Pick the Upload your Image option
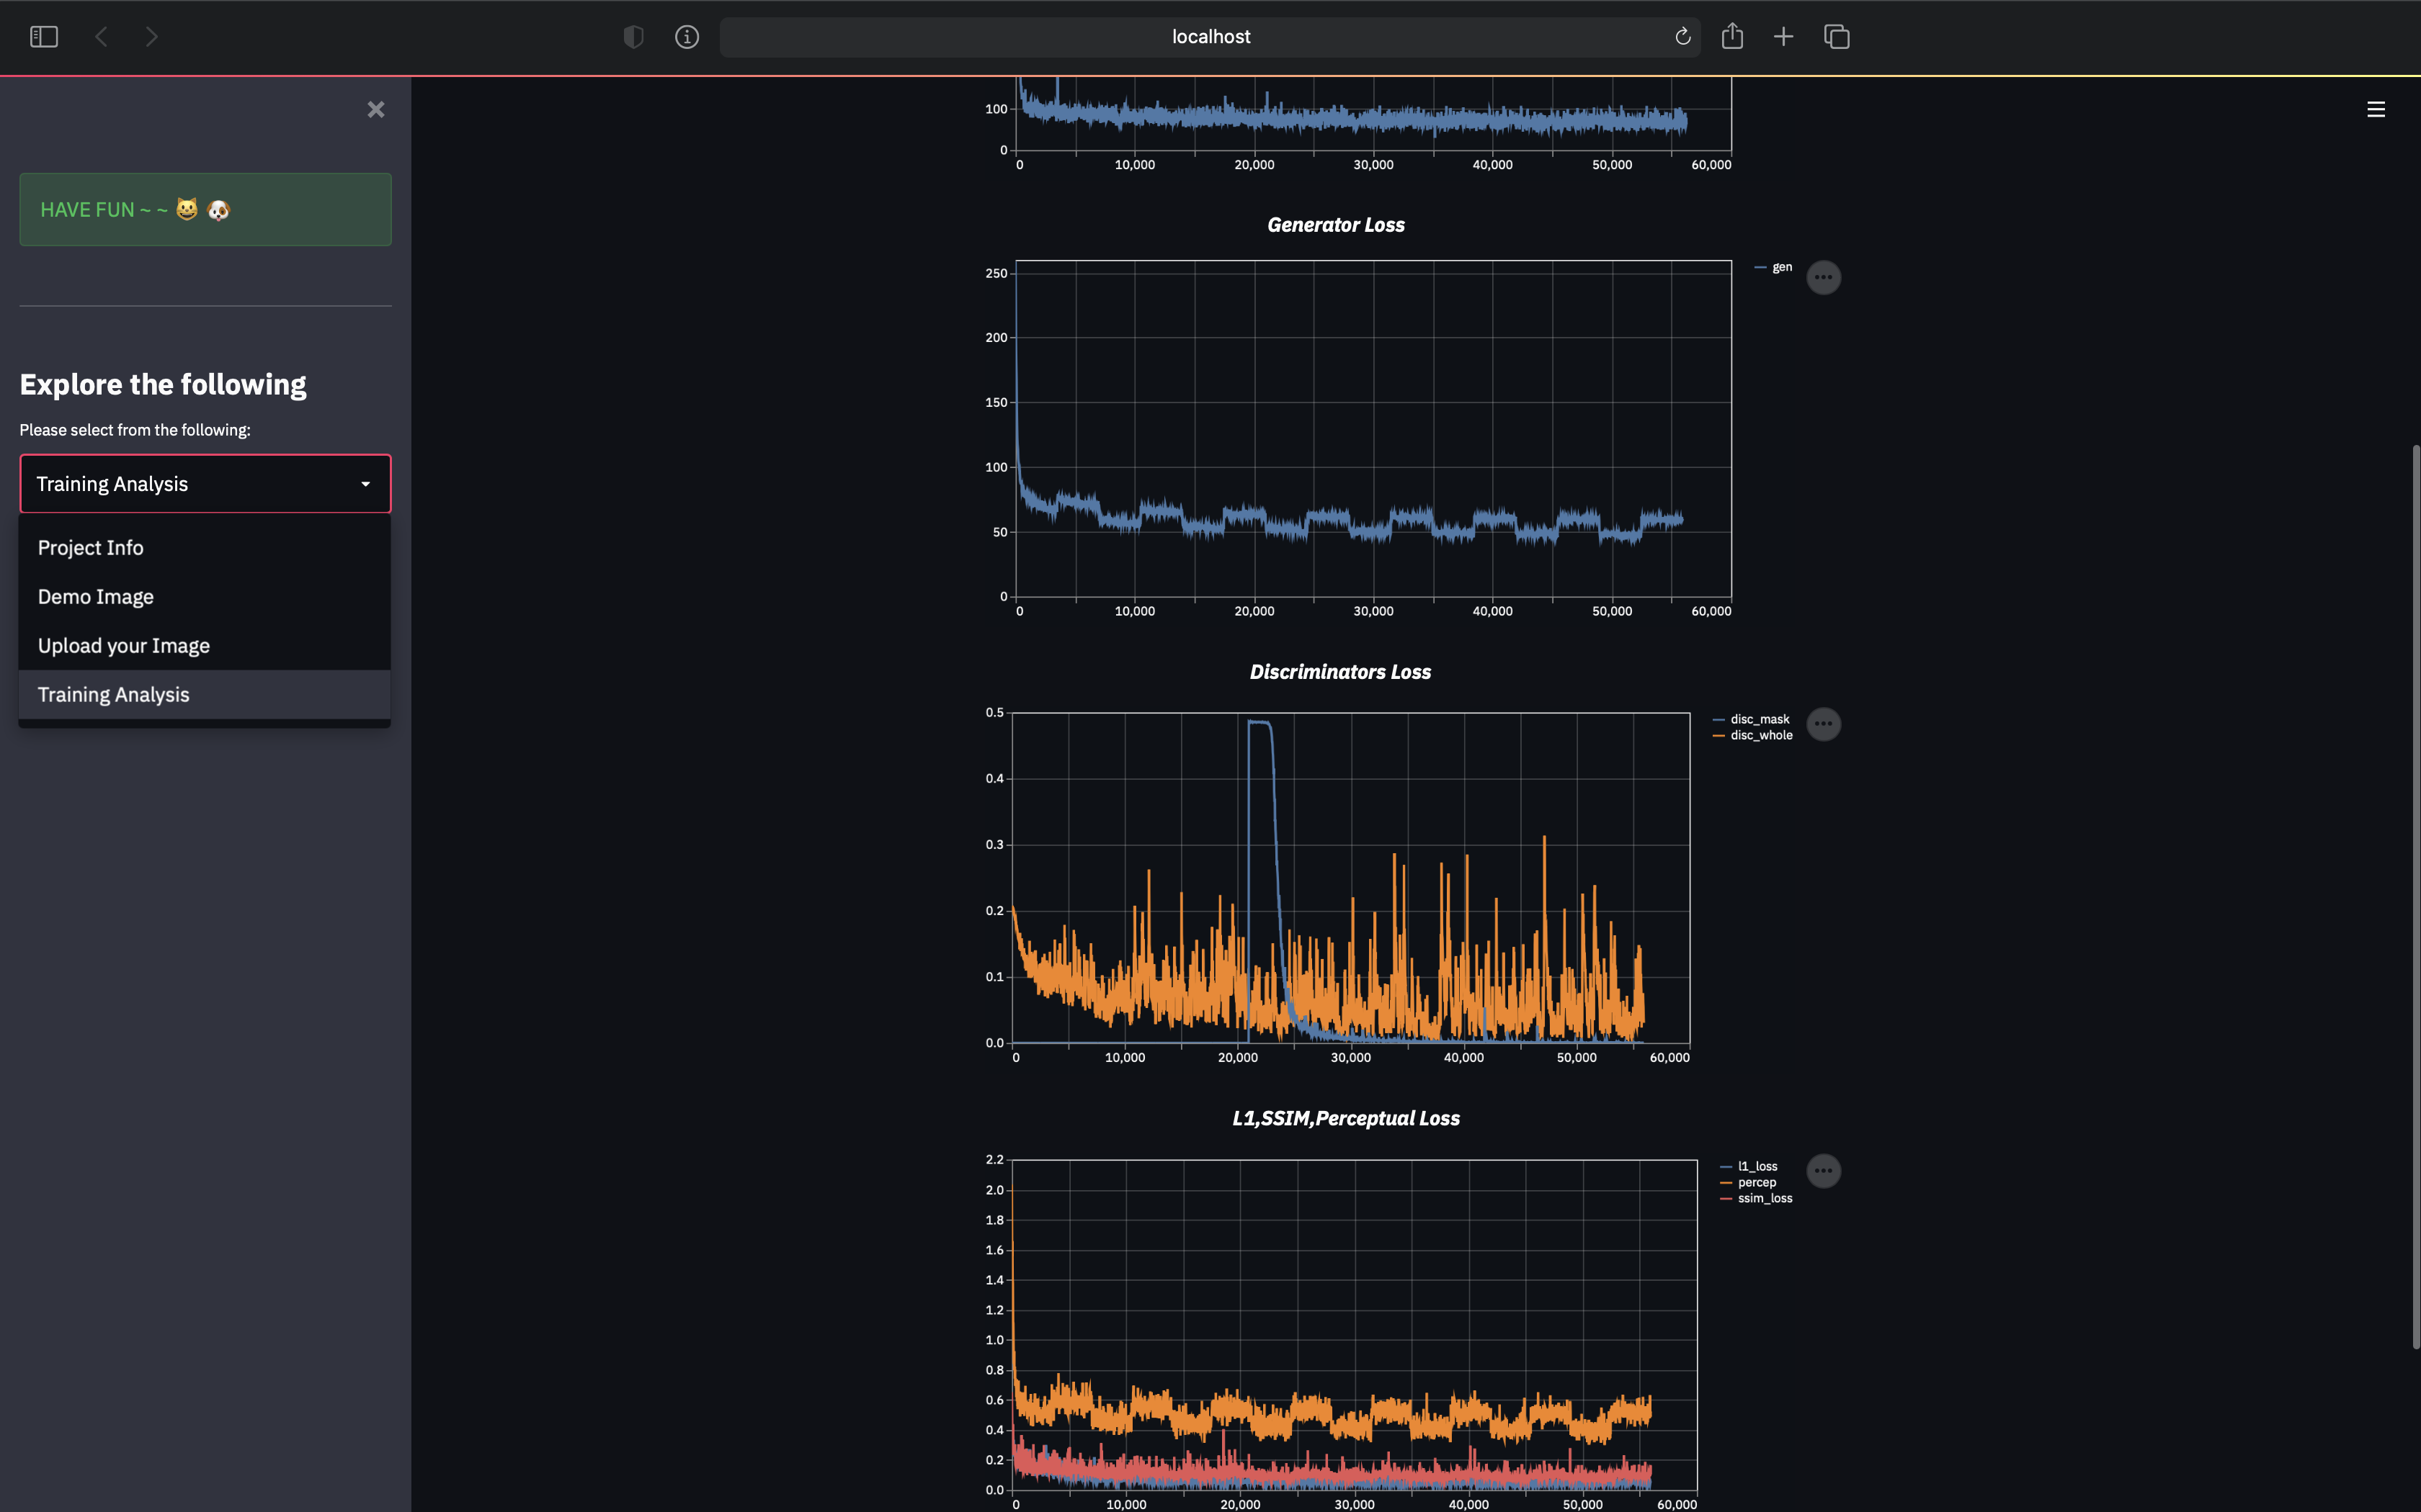 coord(204,646)
